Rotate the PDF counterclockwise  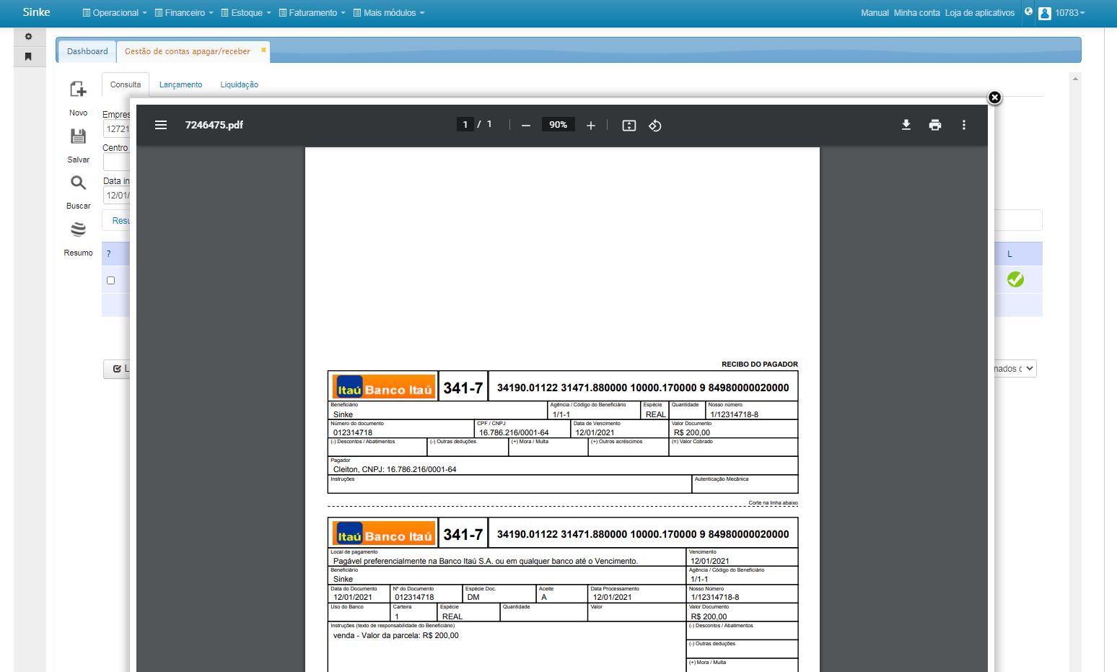655,126
